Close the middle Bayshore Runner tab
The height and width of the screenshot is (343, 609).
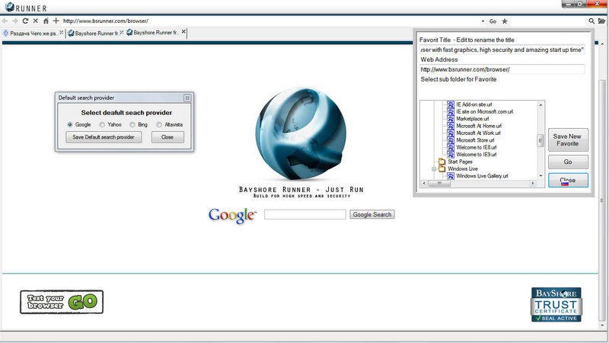pyautogui.click(x=122, y=33)
